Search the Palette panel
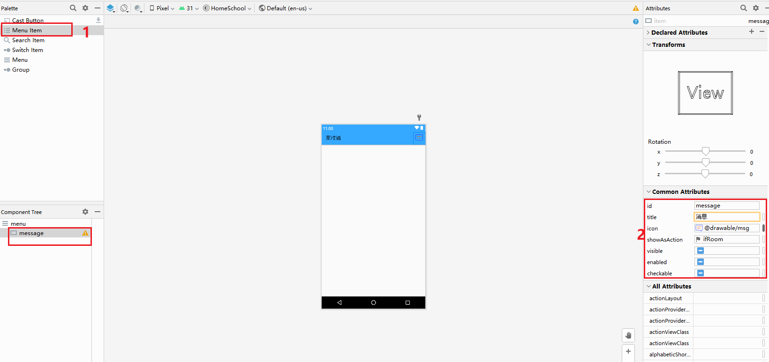The width and height of the screenshot is (769, 362). (x=73, y=8)
